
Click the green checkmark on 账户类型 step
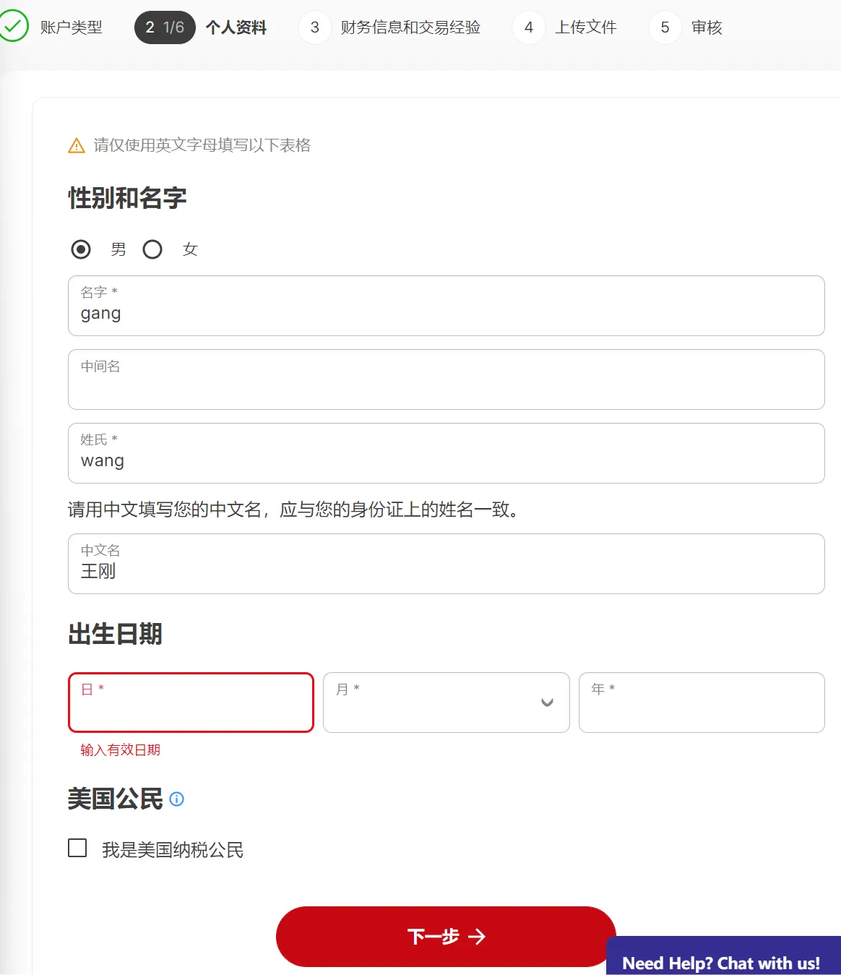pyautogui.click(x=14, y=27)
